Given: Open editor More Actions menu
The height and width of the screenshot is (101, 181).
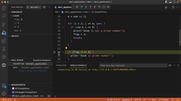Looking at the screenshot, I should [x=178, y=7].
